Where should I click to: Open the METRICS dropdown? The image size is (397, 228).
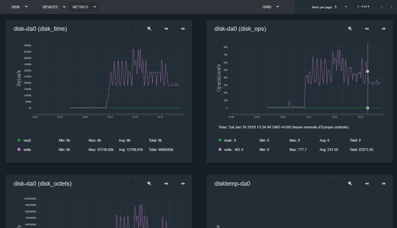(84, 7)
